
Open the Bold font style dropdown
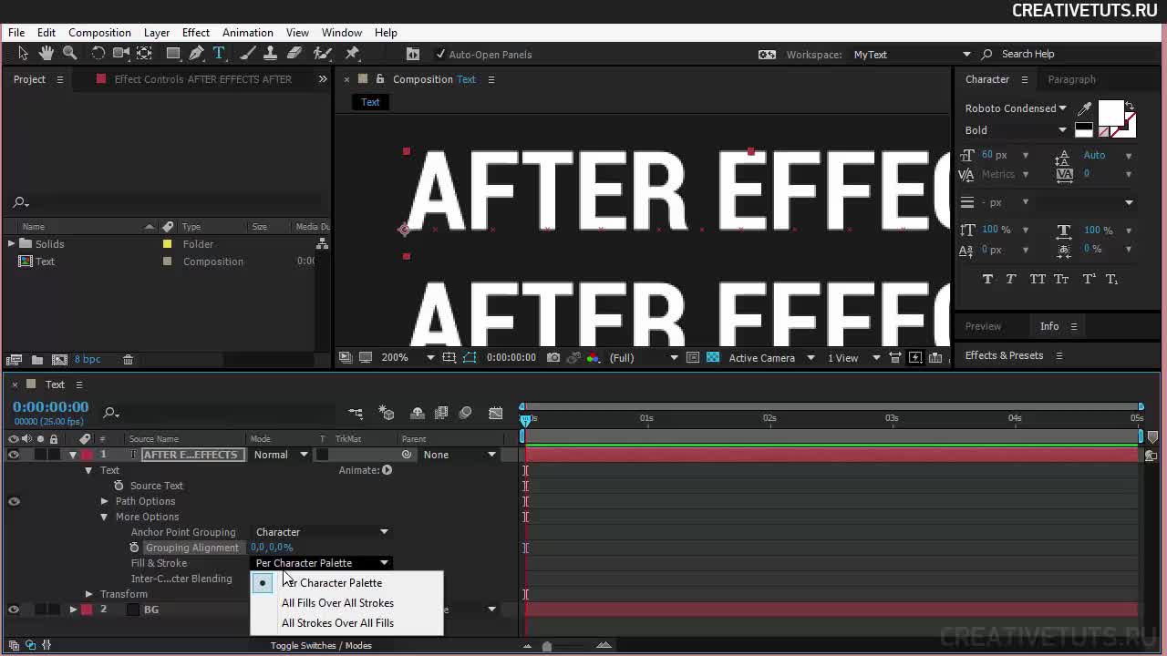[x=1016, y=130]
